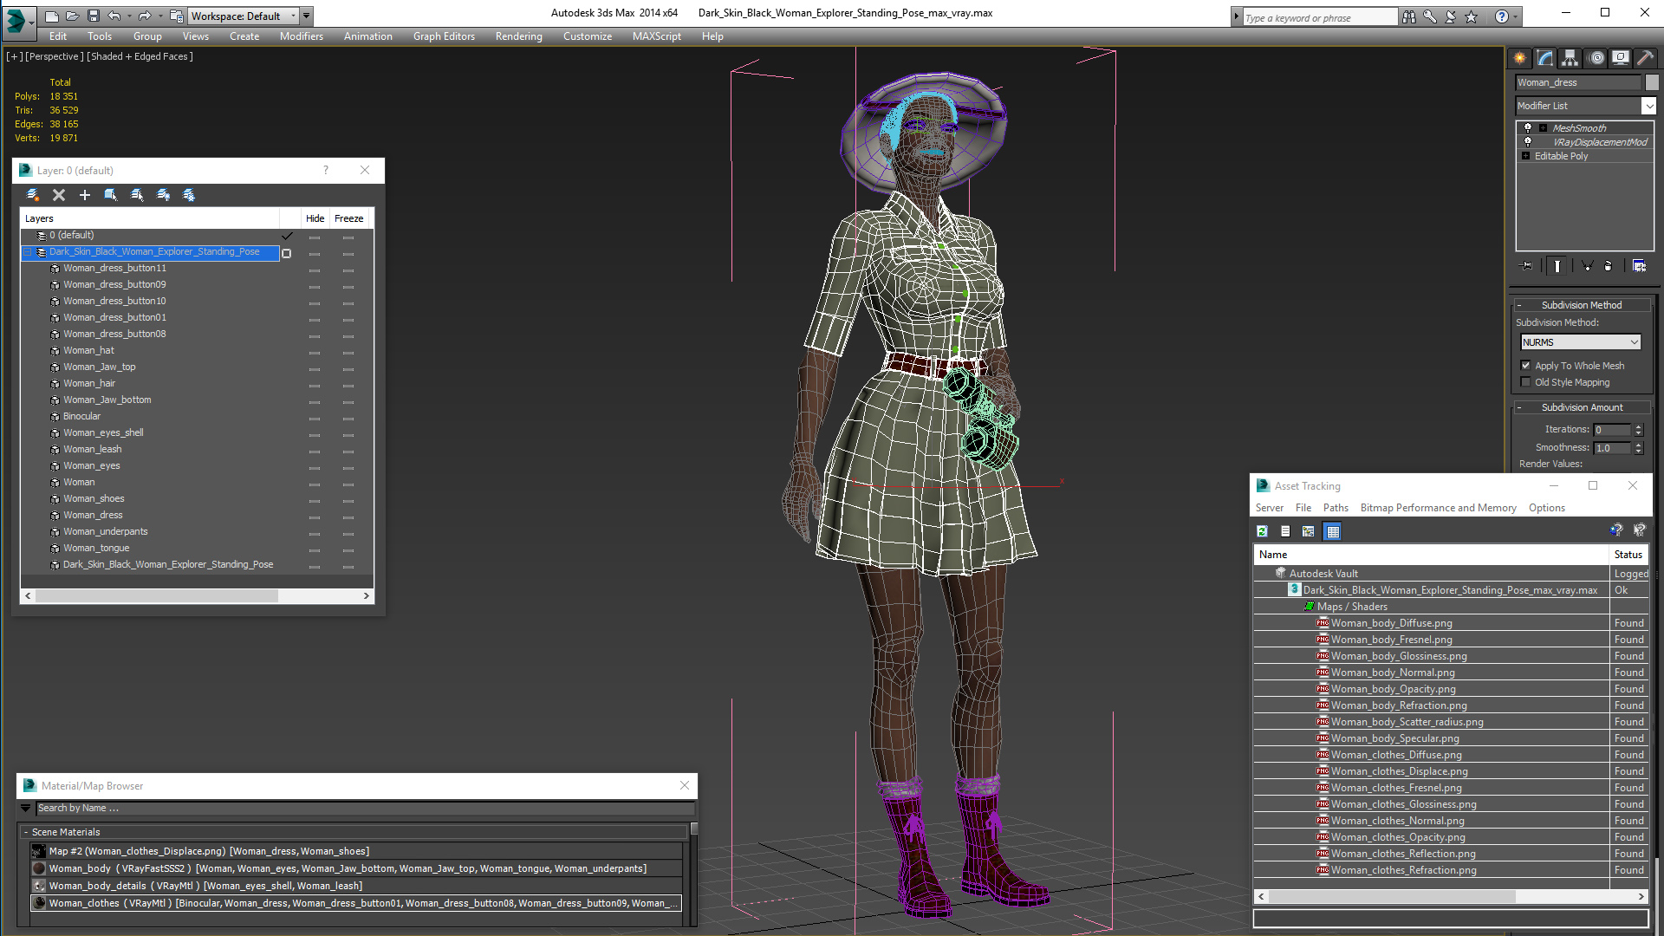This screenshot has width=1664, height=936.
Task: Switch to the Create command panel tab
Action: (x=1520, y=58)
